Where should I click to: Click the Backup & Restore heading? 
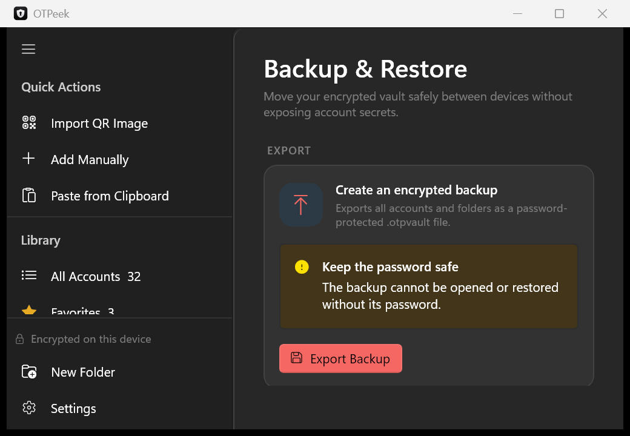(x=365, y=69)
